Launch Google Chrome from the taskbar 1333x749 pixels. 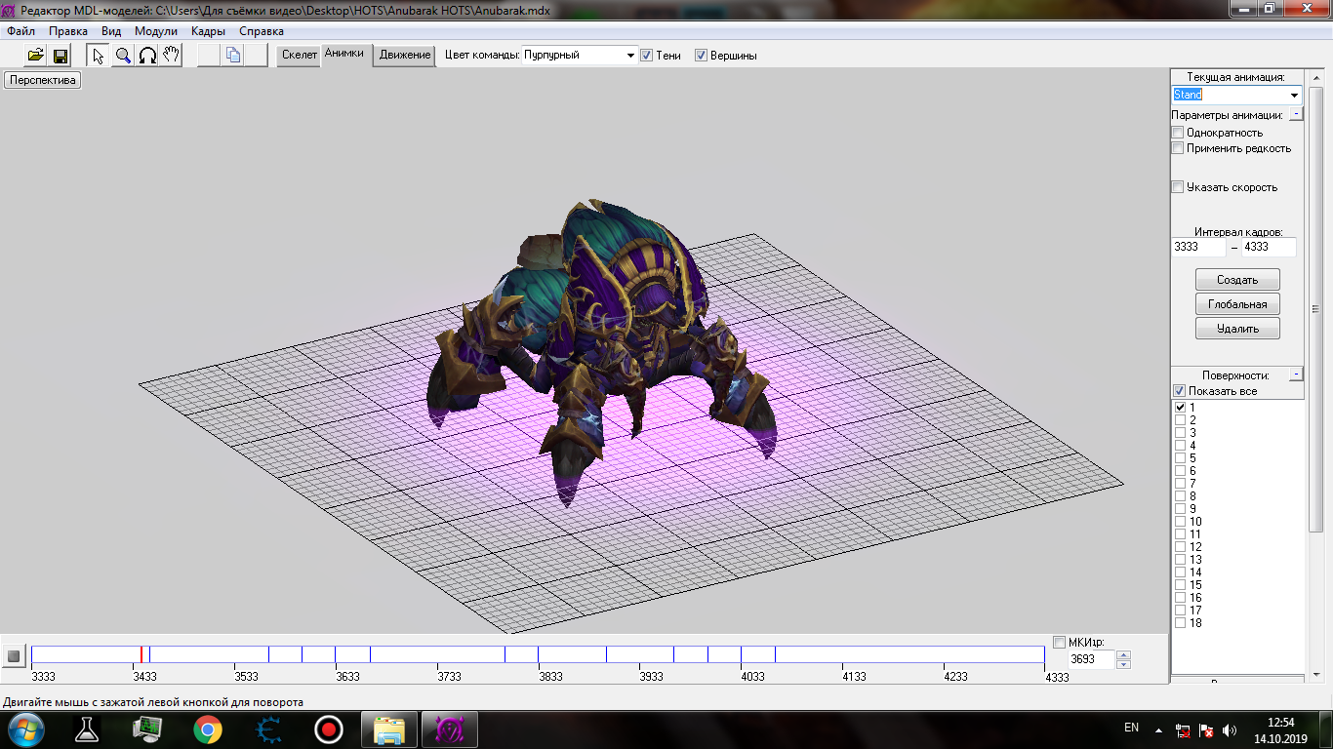click(207, 729)
